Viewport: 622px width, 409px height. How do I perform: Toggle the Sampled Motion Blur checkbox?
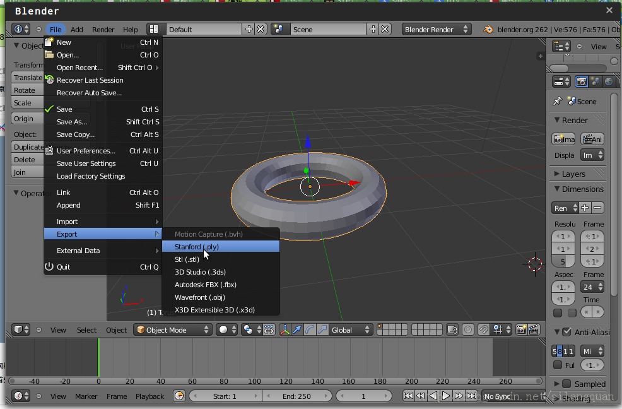pyautogui.click(x=566, y=384)
